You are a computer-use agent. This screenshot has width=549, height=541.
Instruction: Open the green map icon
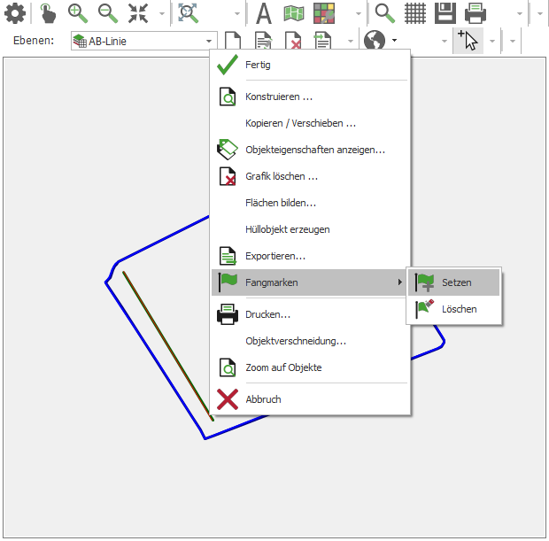click(x=294, y=13)
